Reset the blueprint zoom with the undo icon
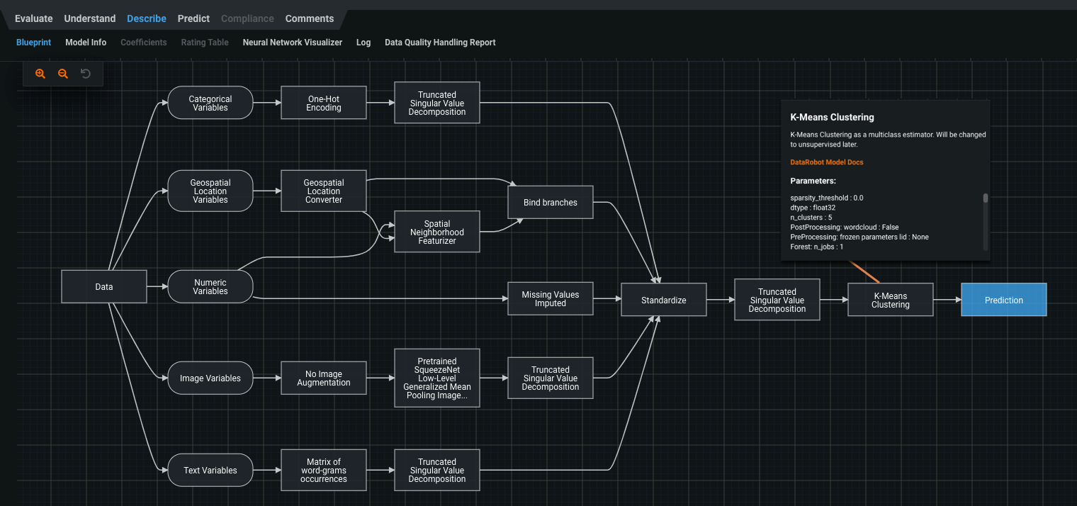 86,74
